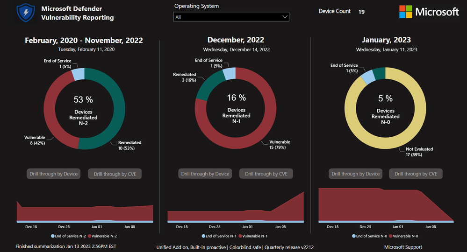This screenshot has width=467, height=252.
Task: Click the 'Quarterly release v2212' footer text
Action: (289, 247)
